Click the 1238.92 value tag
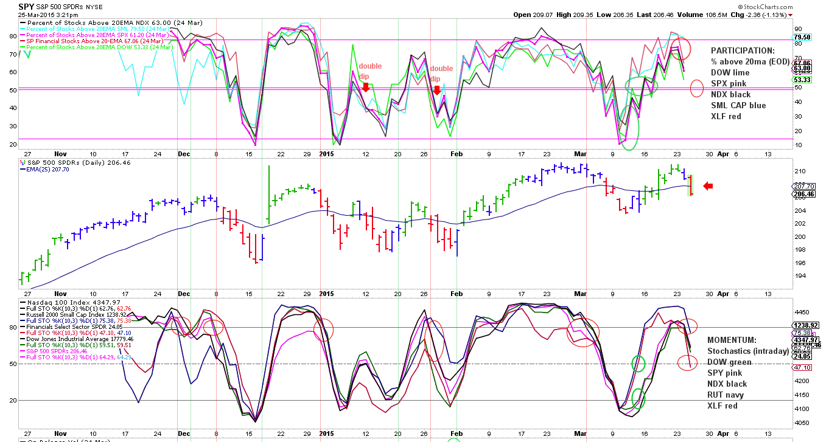 (806, 325)
